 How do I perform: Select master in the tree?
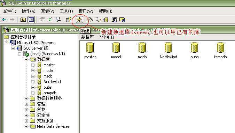(49, 65)
